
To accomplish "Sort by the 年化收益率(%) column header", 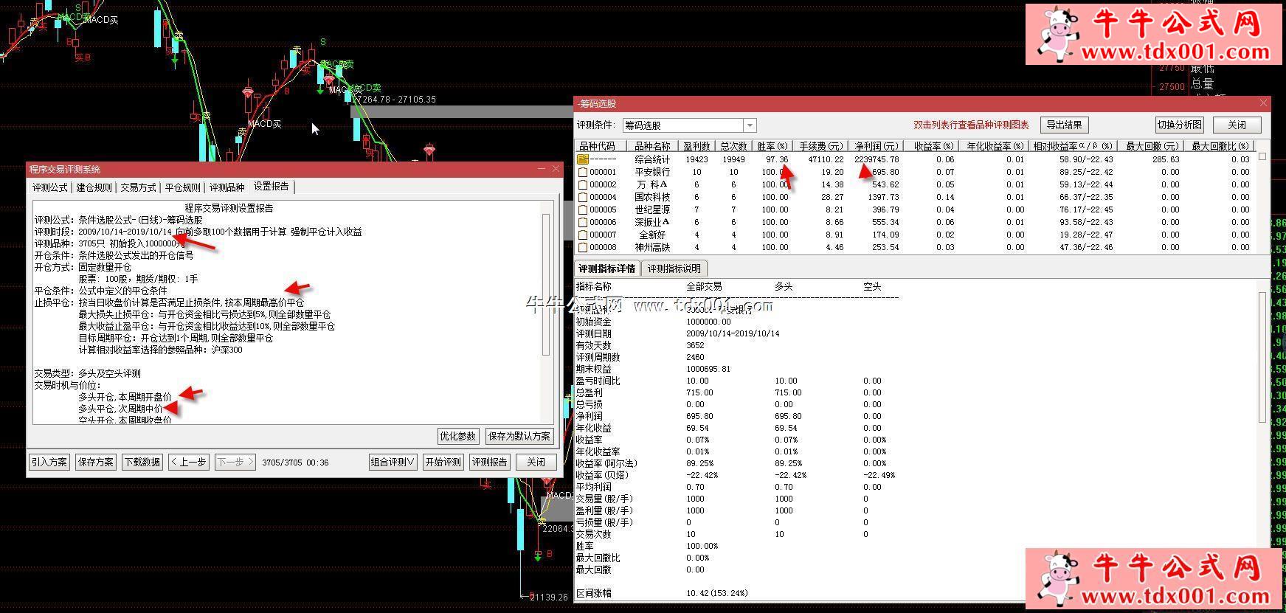I will coord(995,146).
